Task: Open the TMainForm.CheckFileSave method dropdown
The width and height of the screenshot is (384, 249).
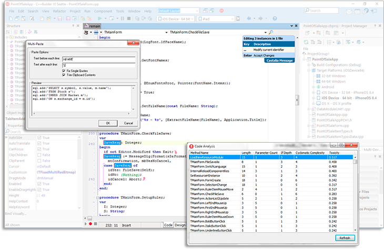Action: [266, 32]
